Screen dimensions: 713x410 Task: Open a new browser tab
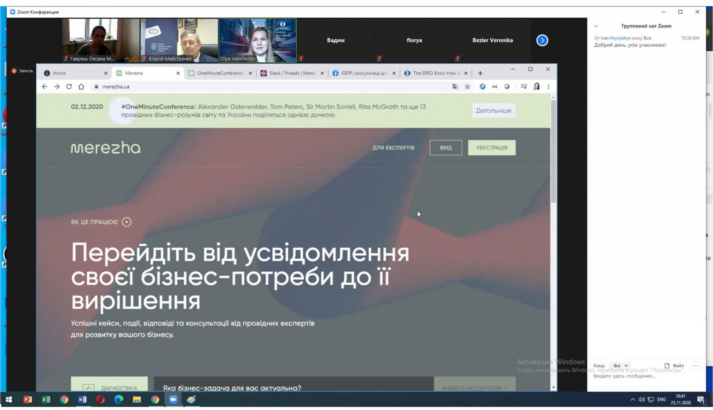(x=480, y=73)
